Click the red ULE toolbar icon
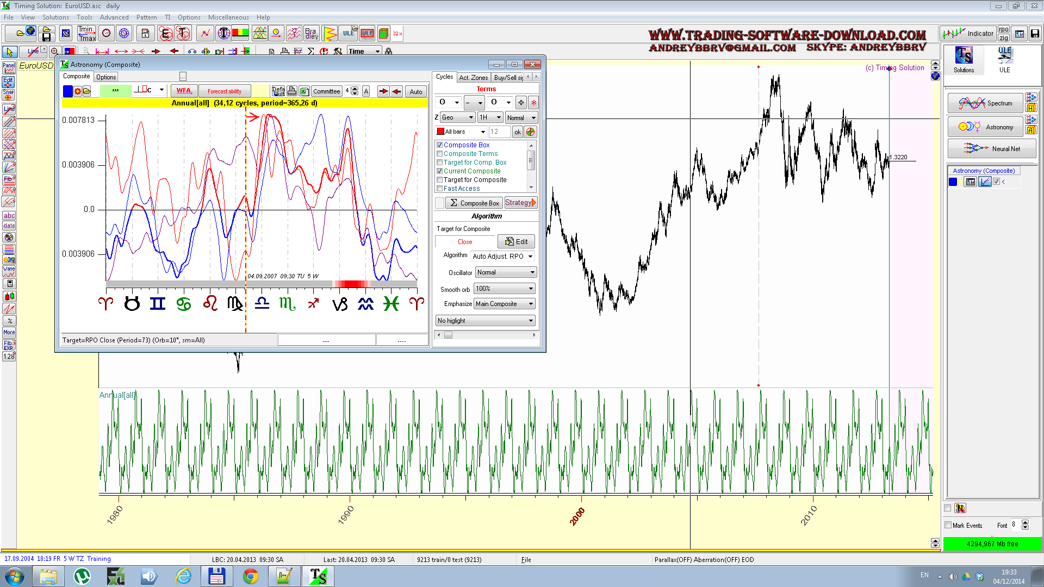This screenshot has height=587, width=1044. (367, 34)
